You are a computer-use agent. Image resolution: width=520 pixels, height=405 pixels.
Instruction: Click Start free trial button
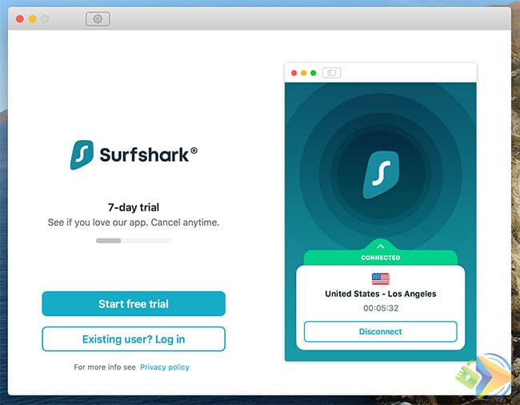[x=134, y=303]
